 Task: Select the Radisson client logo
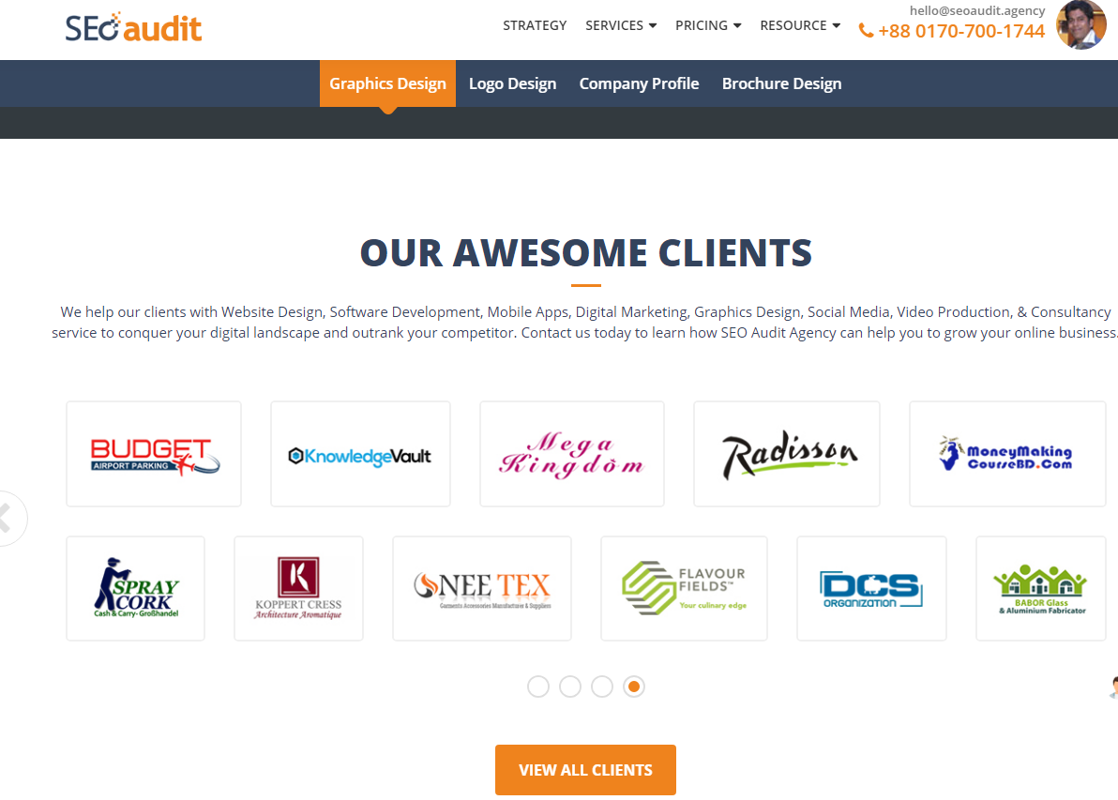click(x=787, y=454)
